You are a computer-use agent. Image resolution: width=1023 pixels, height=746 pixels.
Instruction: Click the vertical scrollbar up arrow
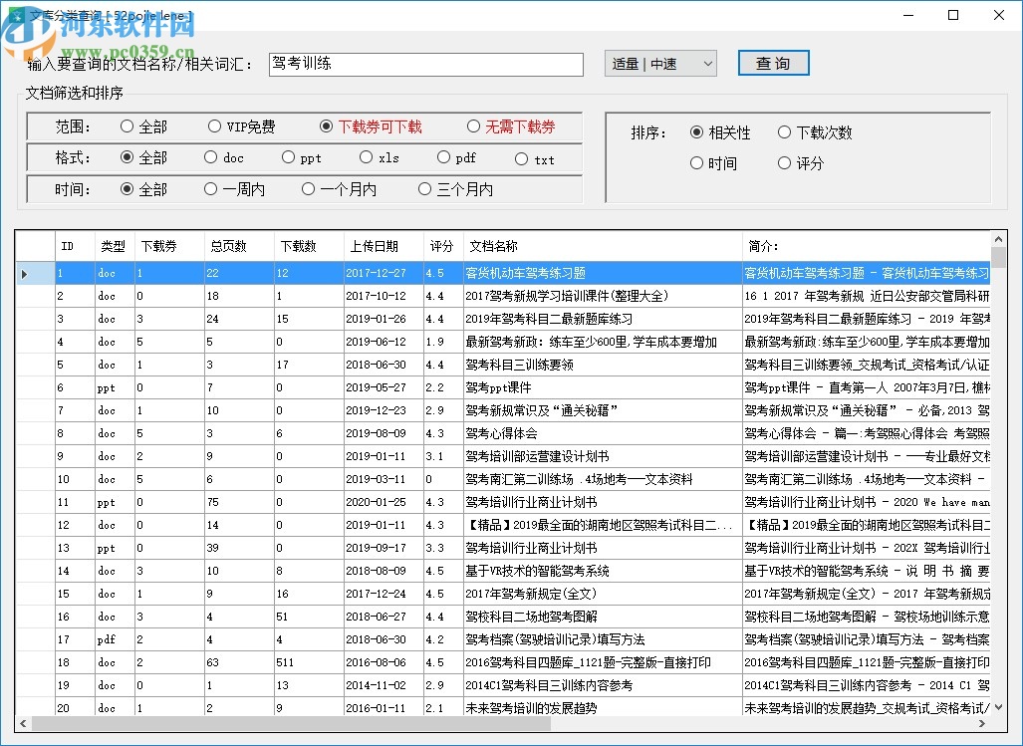click(999, 239)
